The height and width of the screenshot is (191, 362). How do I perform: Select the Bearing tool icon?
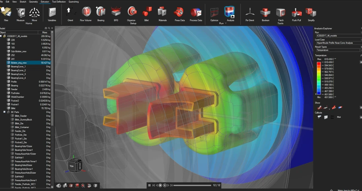tap(101, 12)
